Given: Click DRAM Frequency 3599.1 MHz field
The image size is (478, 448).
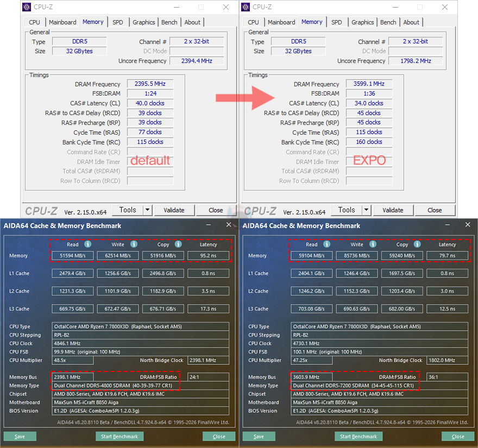Looking at the screenshot, I should click(369, 84).
